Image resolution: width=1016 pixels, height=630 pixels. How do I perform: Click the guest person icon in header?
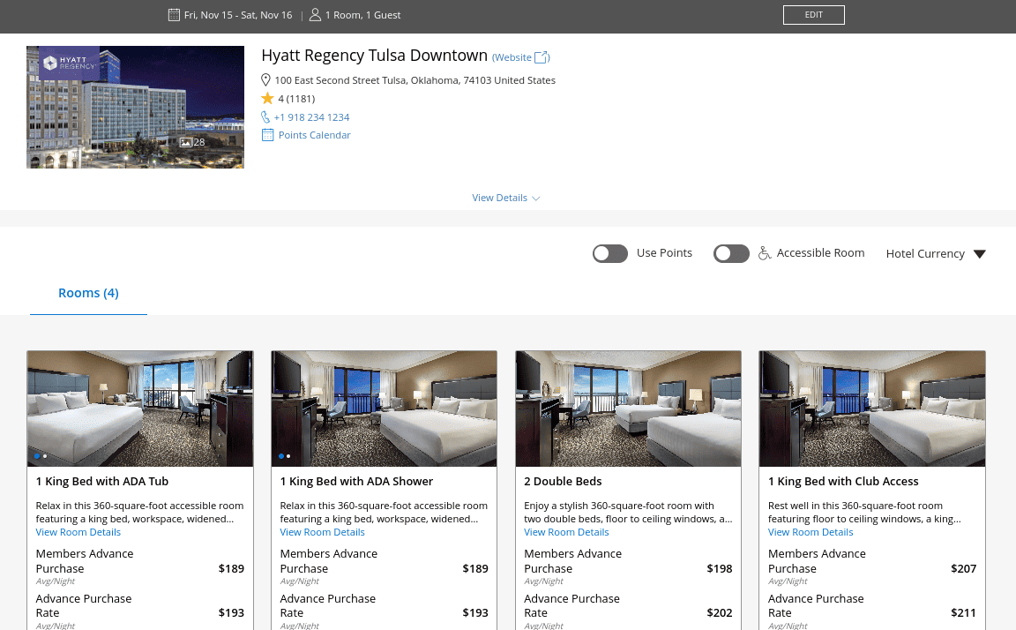(x=315, y=15)
